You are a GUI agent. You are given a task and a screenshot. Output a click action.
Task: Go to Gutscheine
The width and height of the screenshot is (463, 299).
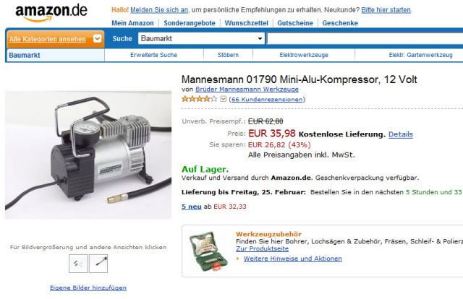click(295, 23)
